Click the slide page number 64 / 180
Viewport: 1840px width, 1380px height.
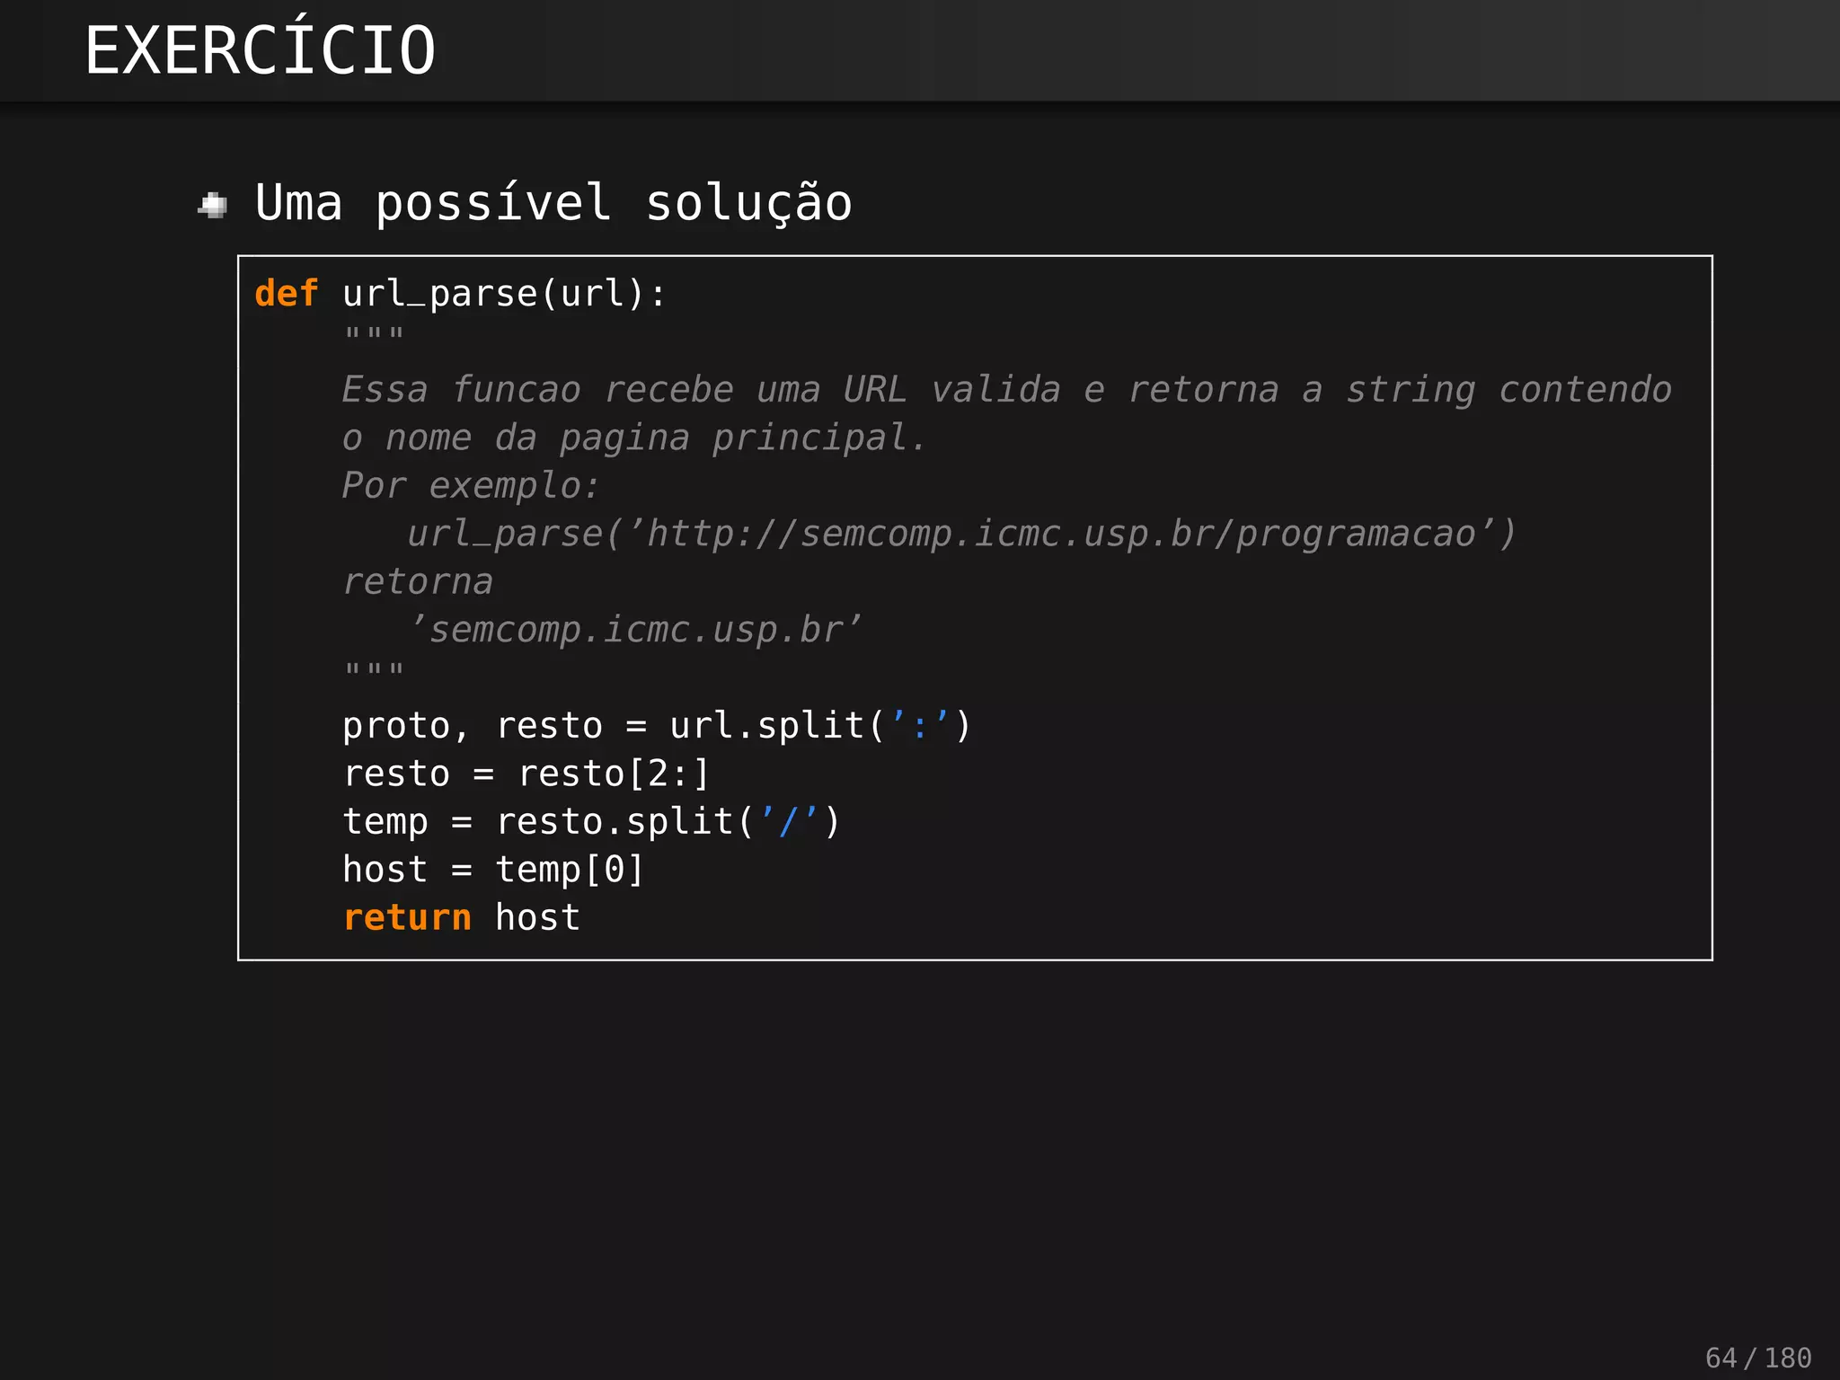[1758, 1358]
